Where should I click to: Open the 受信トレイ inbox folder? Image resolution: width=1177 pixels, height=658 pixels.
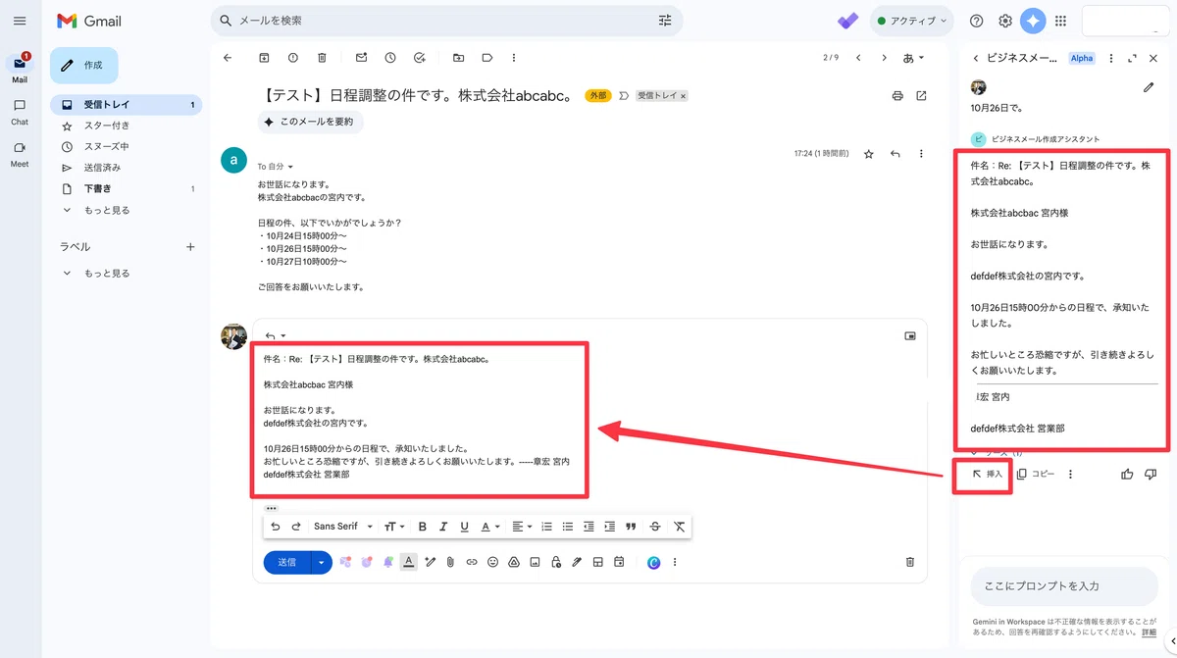[x=127, y=104]
